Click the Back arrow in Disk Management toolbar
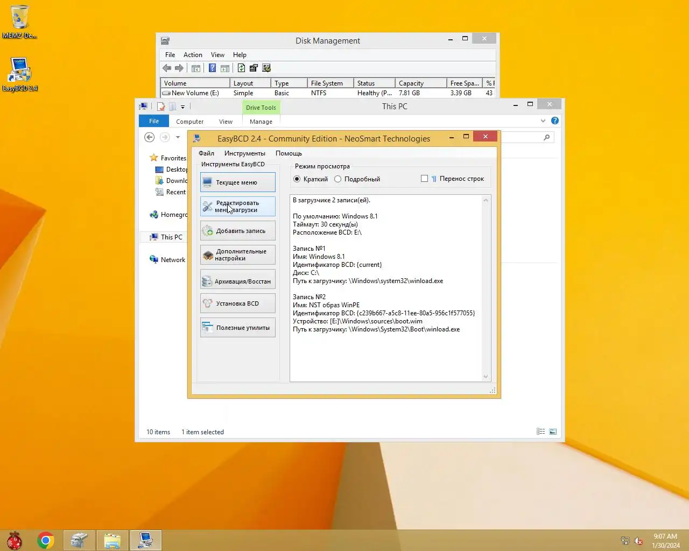Viewport: 689px width, 551px height. (167, 68)
